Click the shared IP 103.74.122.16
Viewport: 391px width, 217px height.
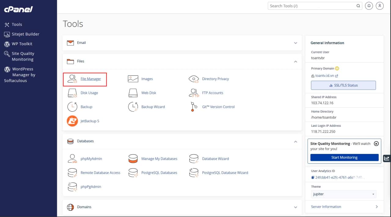pos(322,103)
